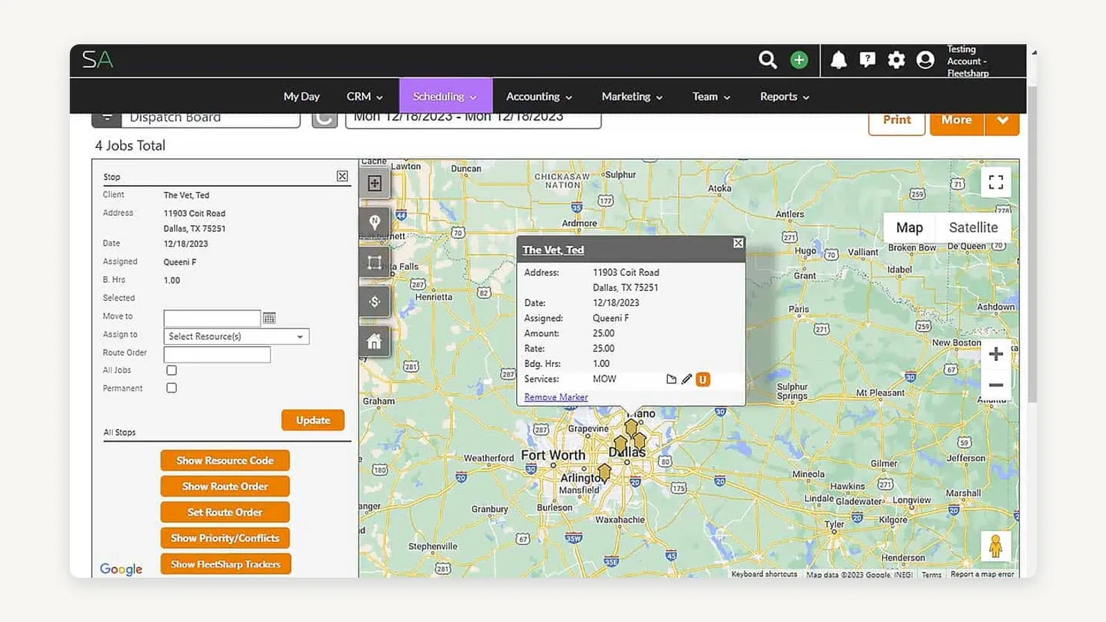
Task: Click the add-marker map tool icon
Action: click(375, 183)
